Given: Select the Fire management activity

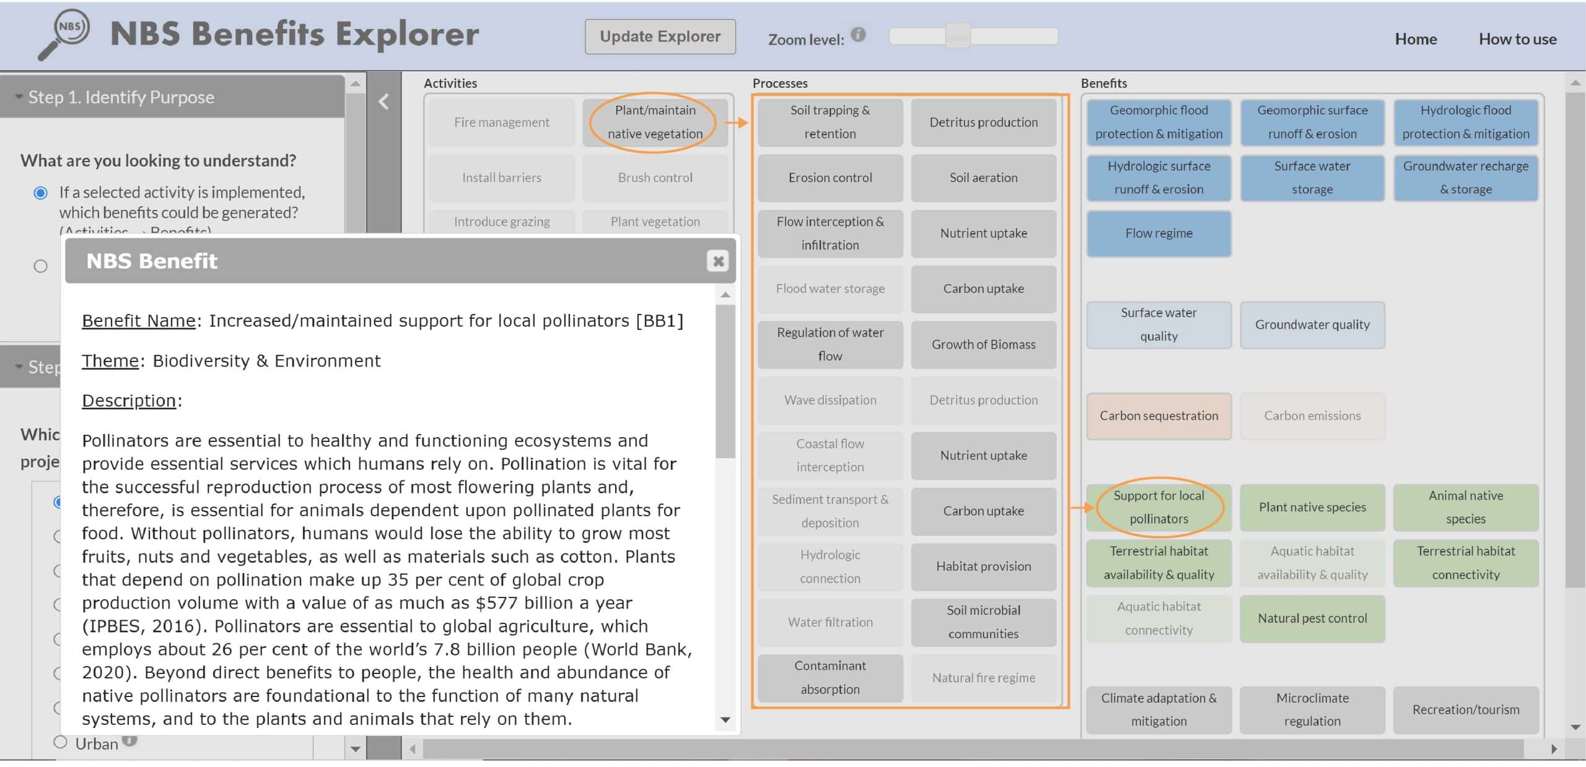Looking at the screenshot, I should point(501,123).
